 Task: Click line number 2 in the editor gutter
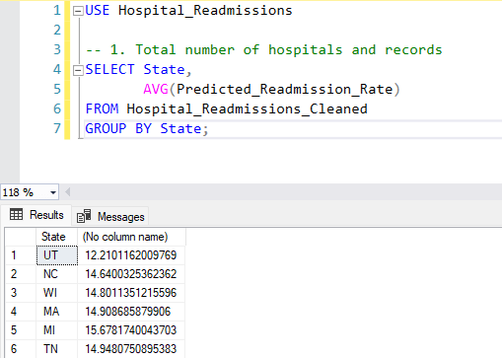[57, 31]
